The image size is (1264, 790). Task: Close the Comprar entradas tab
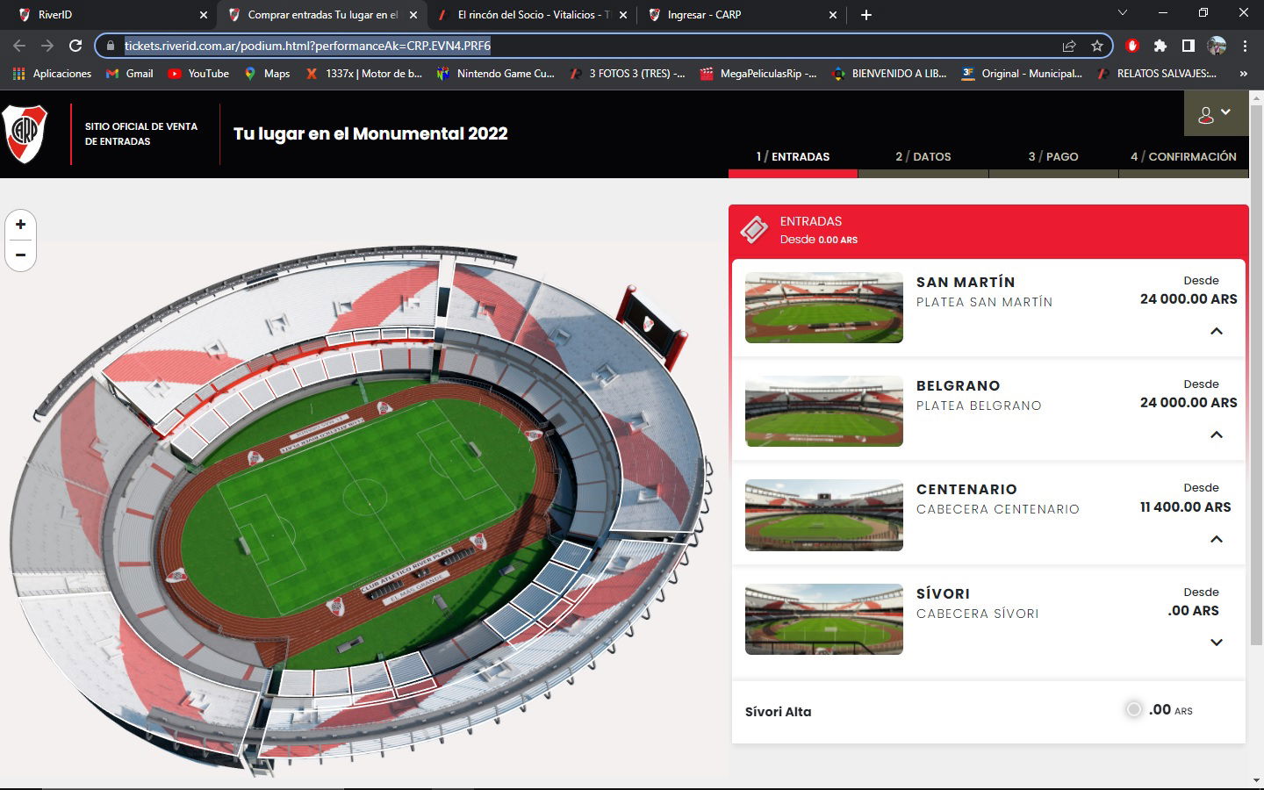click(413, 15)
